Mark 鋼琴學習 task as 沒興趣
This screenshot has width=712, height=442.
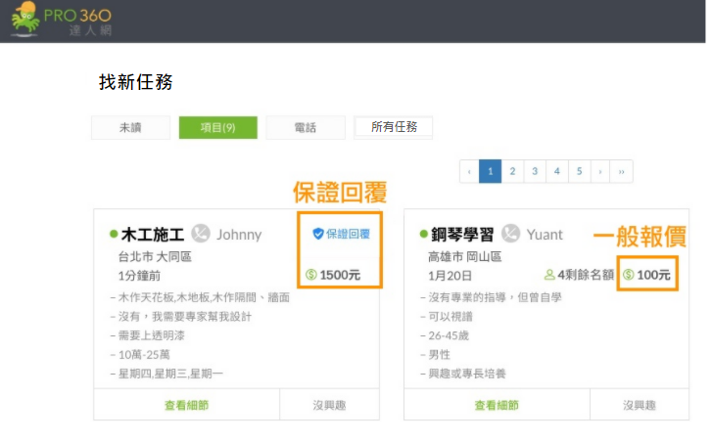click(639, 405)
